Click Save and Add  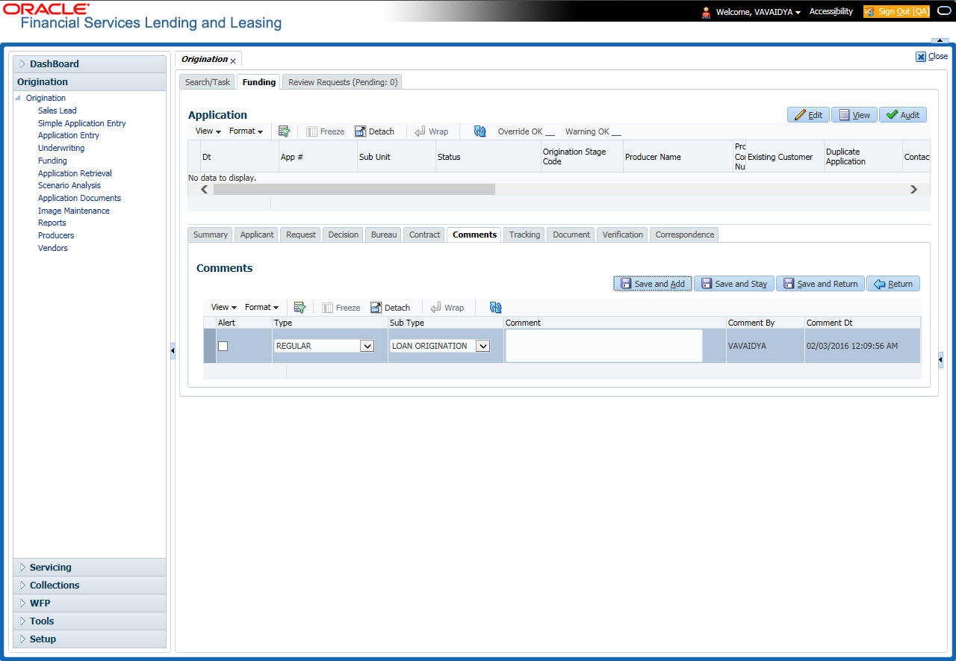[653, 284]
